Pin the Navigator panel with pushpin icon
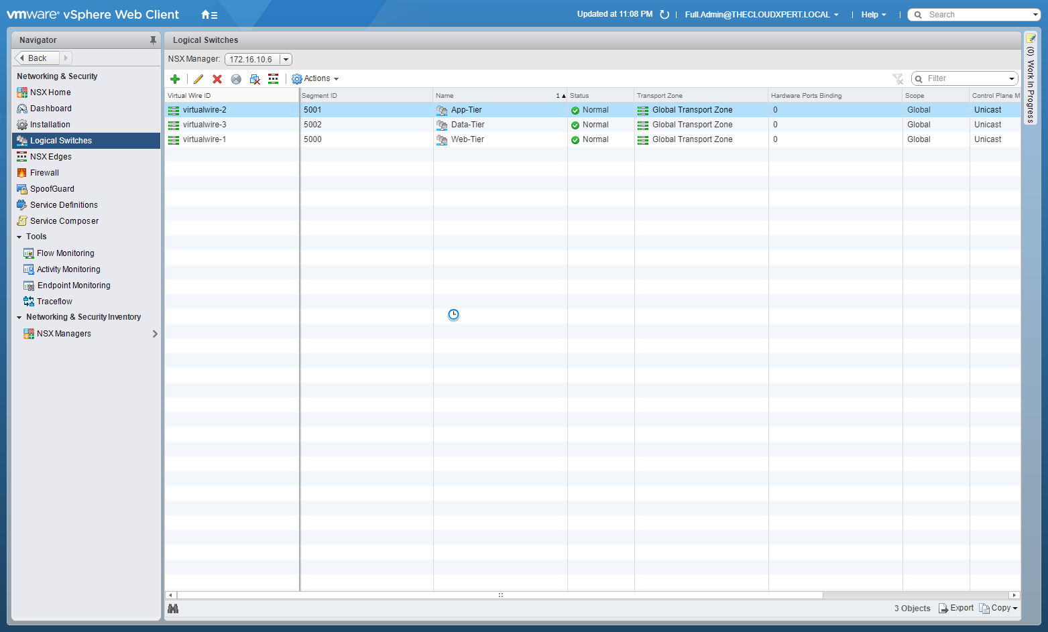Viewport: 1048px width, 632px height. click(153, 40)
